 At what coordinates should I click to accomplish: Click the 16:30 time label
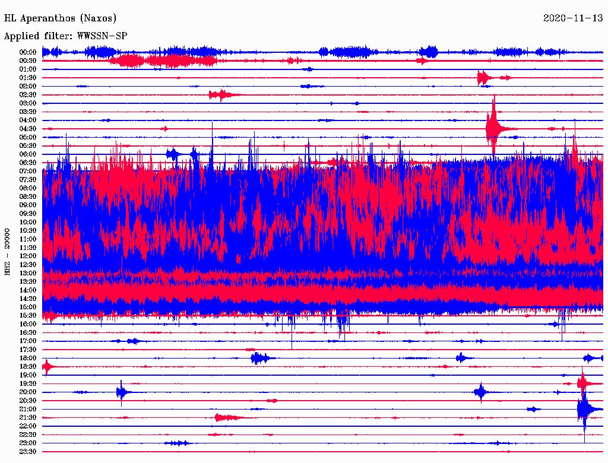(28, 333)
